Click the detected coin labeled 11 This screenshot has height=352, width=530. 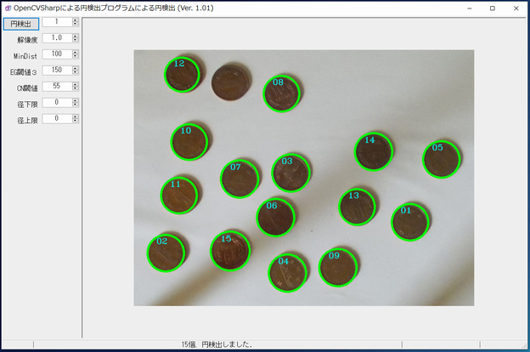coord(179,196)
